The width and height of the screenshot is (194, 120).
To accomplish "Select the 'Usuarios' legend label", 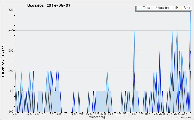I will click(x=163, y=8).
